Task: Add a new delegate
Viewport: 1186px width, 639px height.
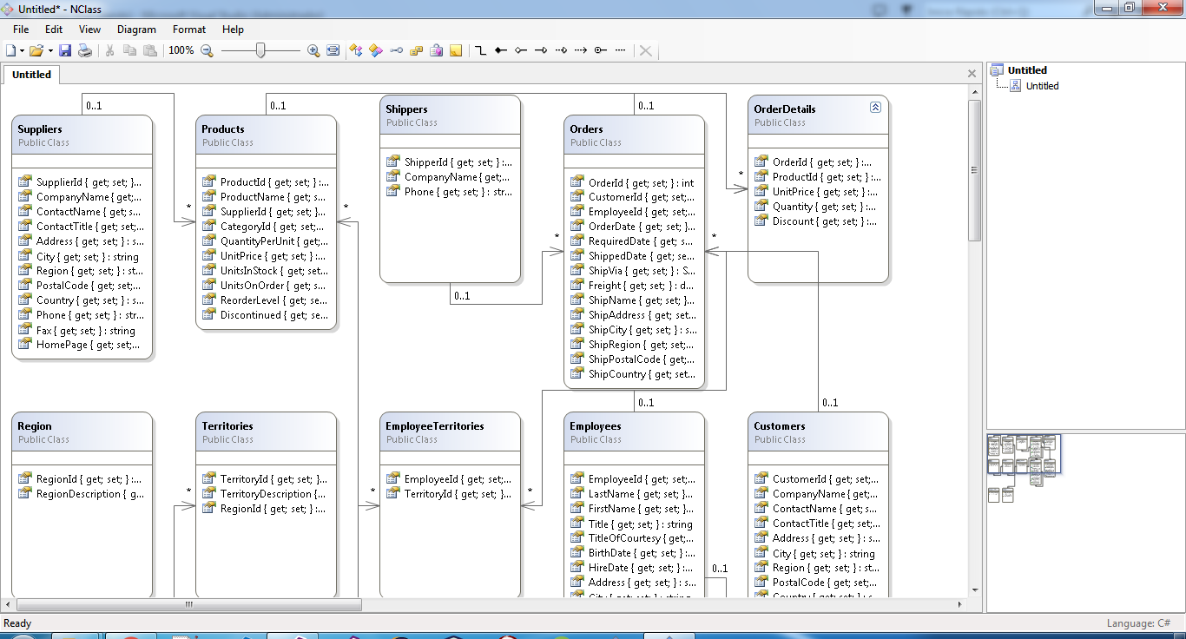Action: click(x=436, y=50)
